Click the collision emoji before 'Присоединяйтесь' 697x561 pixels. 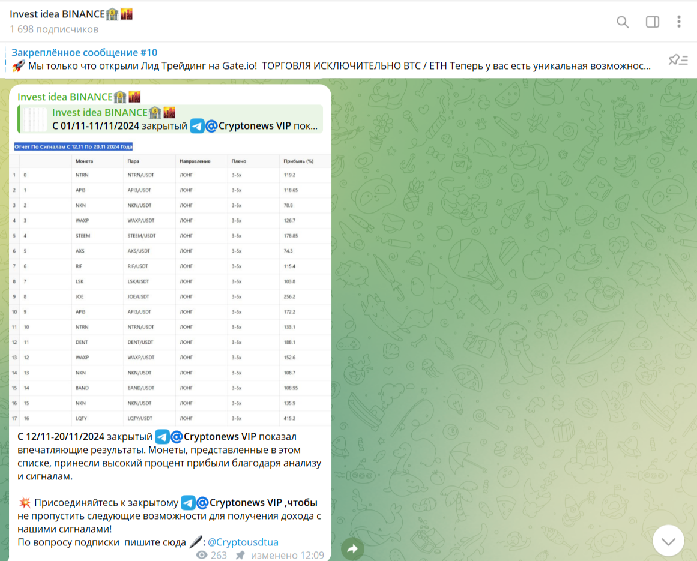pos(25,503)
